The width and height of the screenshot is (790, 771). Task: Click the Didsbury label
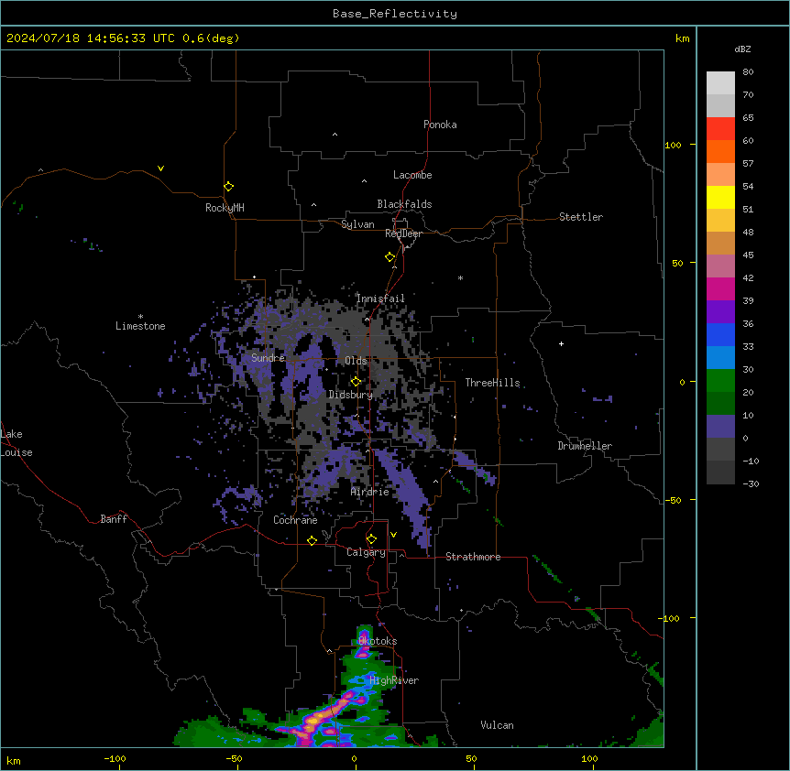[351, 395]
